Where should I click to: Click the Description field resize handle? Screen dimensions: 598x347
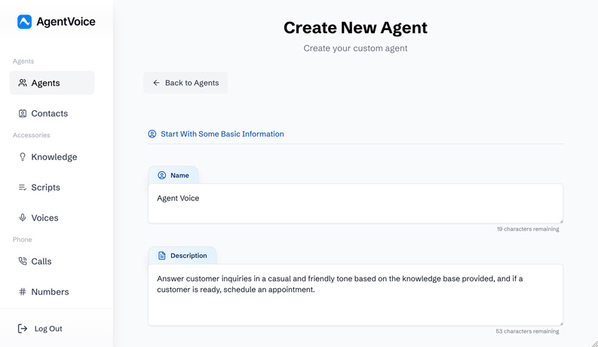coord(561,324)
